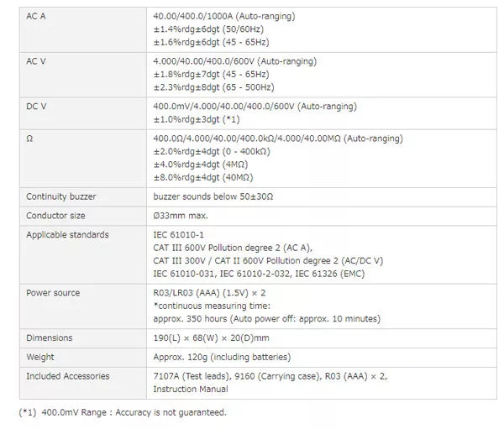Screen dimensions: 504x429
Task: Click the 400.0mV Range footnote text
Action: click(x=122, y=412)
